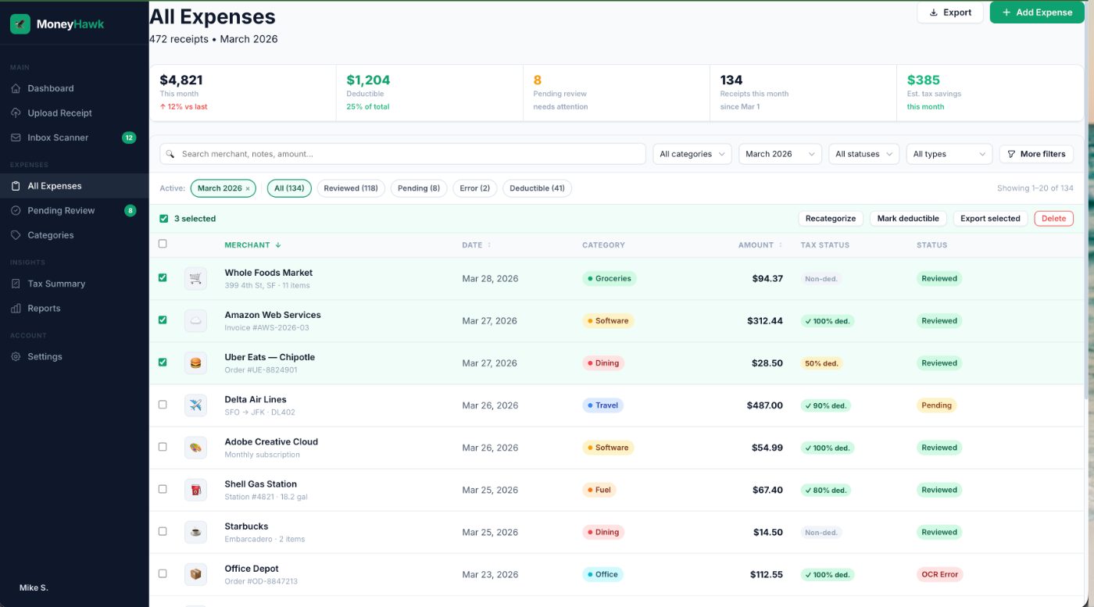Click the Office Depot box icon

(x=195, y=574)
